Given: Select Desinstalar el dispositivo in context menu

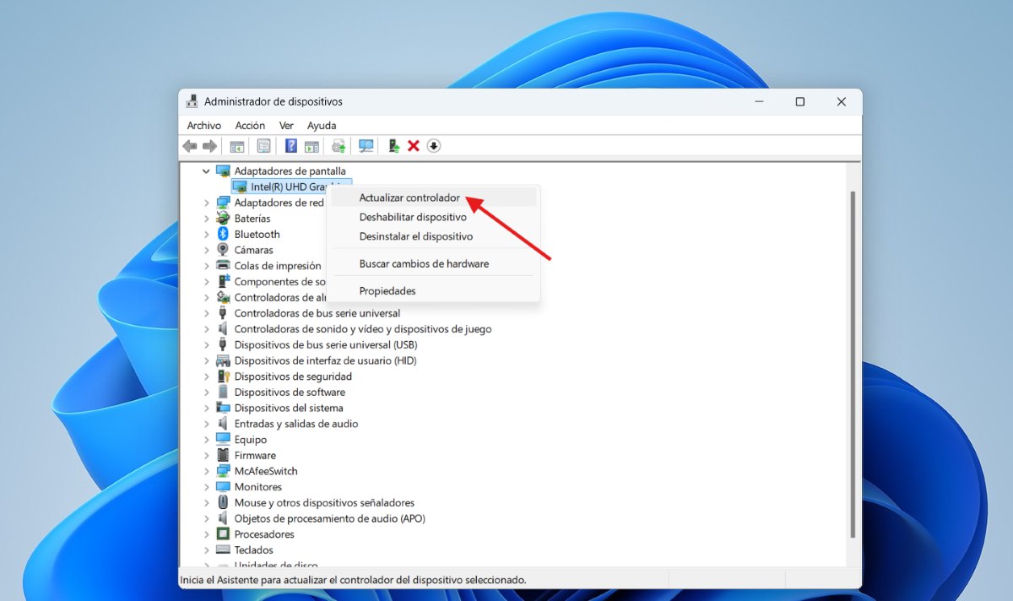Looking at the screenshot, I should click(x=415, y=236).
